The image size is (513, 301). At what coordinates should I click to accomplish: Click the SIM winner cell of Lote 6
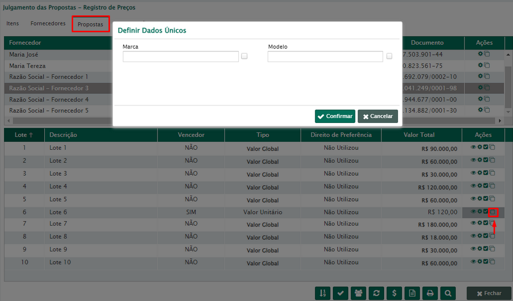click(191, 212)
